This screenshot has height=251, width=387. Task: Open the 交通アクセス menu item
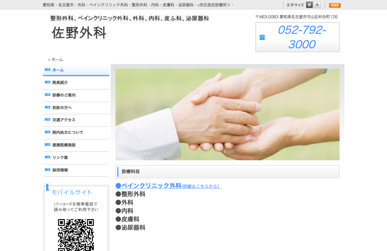pos(76,120)
